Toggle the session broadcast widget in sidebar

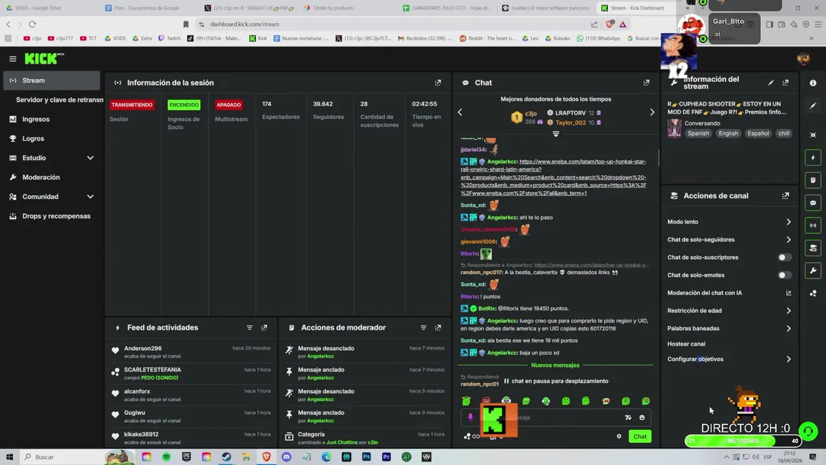tap(813, 225)
